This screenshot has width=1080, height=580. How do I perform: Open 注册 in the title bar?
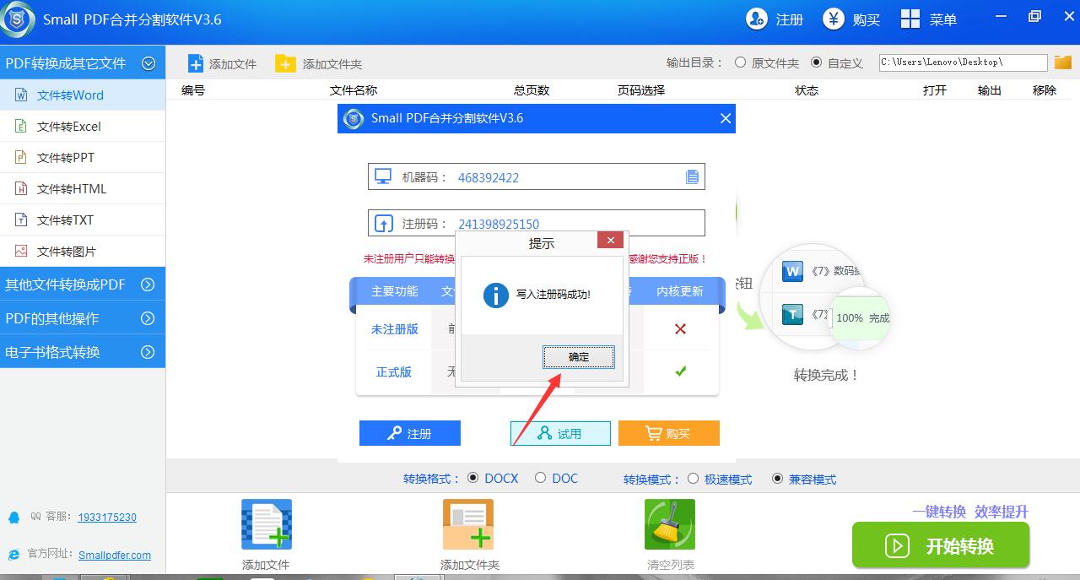[x=775, y=19]
